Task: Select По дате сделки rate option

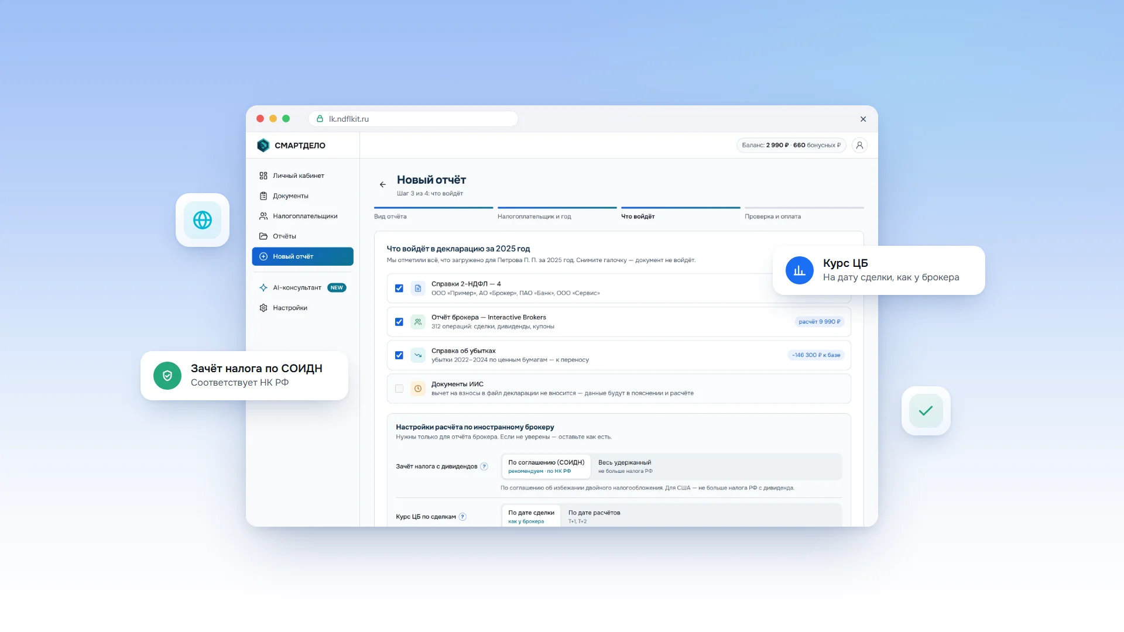Action: (x=531, y=516)
